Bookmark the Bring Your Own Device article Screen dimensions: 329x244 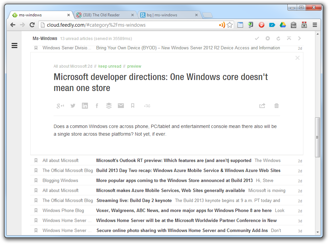tap(36, 48)
